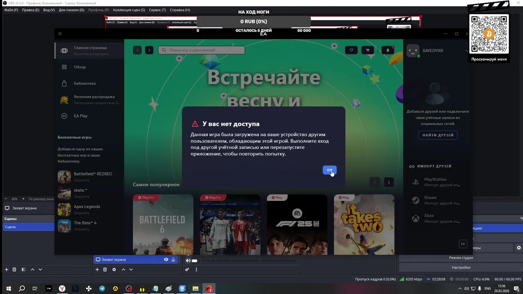The image size is (523, 294).
Task: Open Telegram from the taskbar
Action: [102, 289]
